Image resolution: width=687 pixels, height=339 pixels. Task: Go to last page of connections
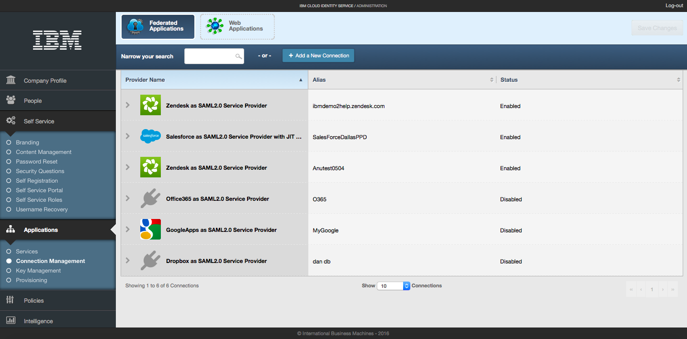click(673, 289)
